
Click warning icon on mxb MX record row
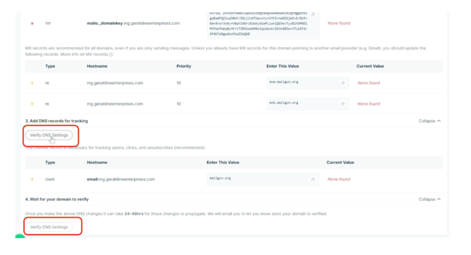pos(32,104)
